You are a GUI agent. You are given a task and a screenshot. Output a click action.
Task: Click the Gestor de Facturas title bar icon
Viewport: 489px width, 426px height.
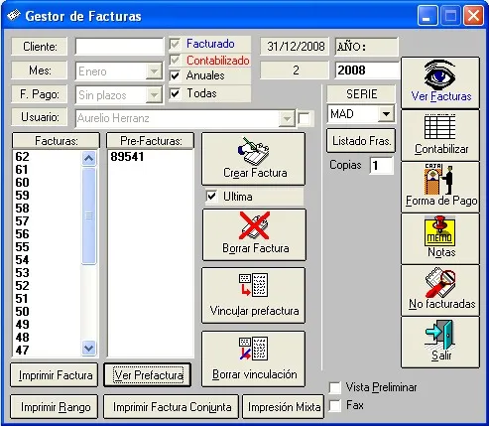(14, 16)
